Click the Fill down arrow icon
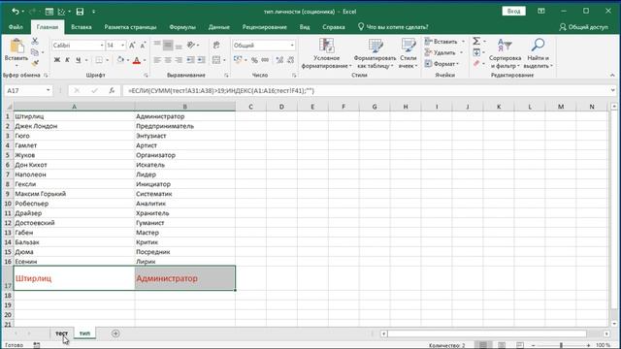The width and height of the screenshot is (621, 349). [x=476, y=52]
